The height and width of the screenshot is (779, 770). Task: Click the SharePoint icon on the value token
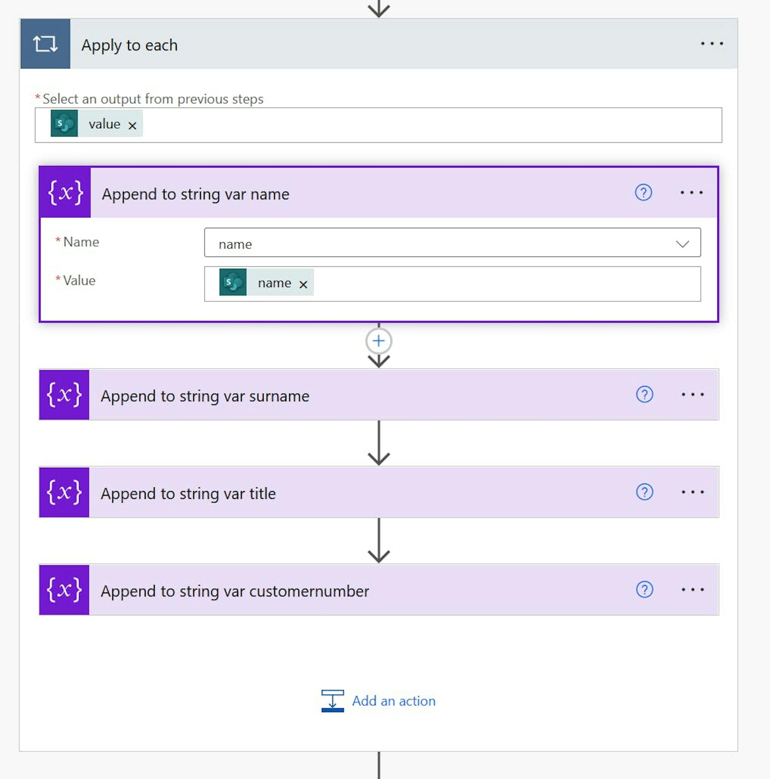click(x=64, y=123)
